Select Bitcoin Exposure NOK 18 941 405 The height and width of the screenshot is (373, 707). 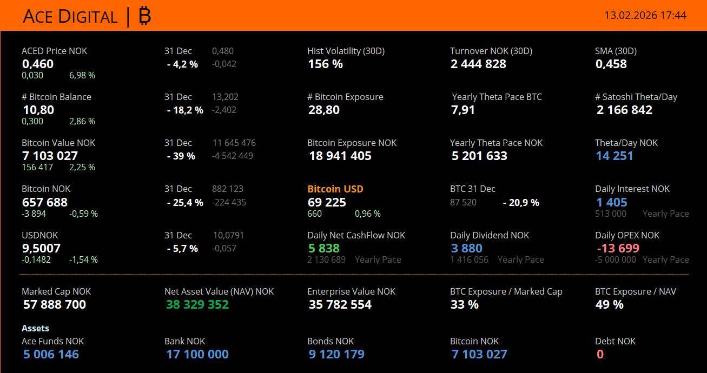(340, 156)
